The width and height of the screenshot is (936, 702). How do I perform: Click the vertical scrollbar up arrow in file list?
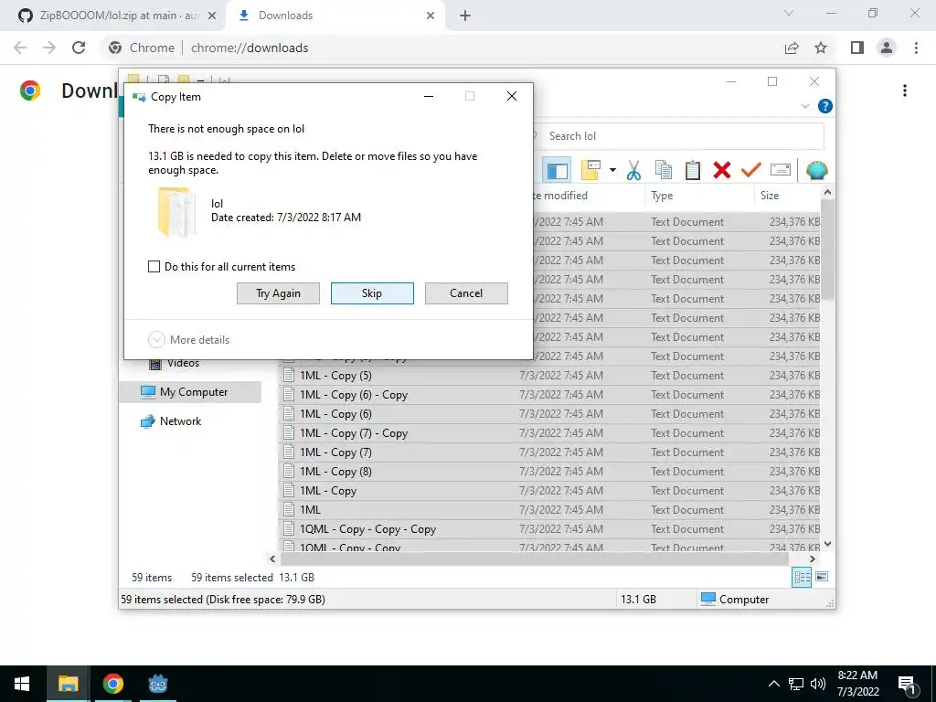pyautogui.click(x=827, y=192)
